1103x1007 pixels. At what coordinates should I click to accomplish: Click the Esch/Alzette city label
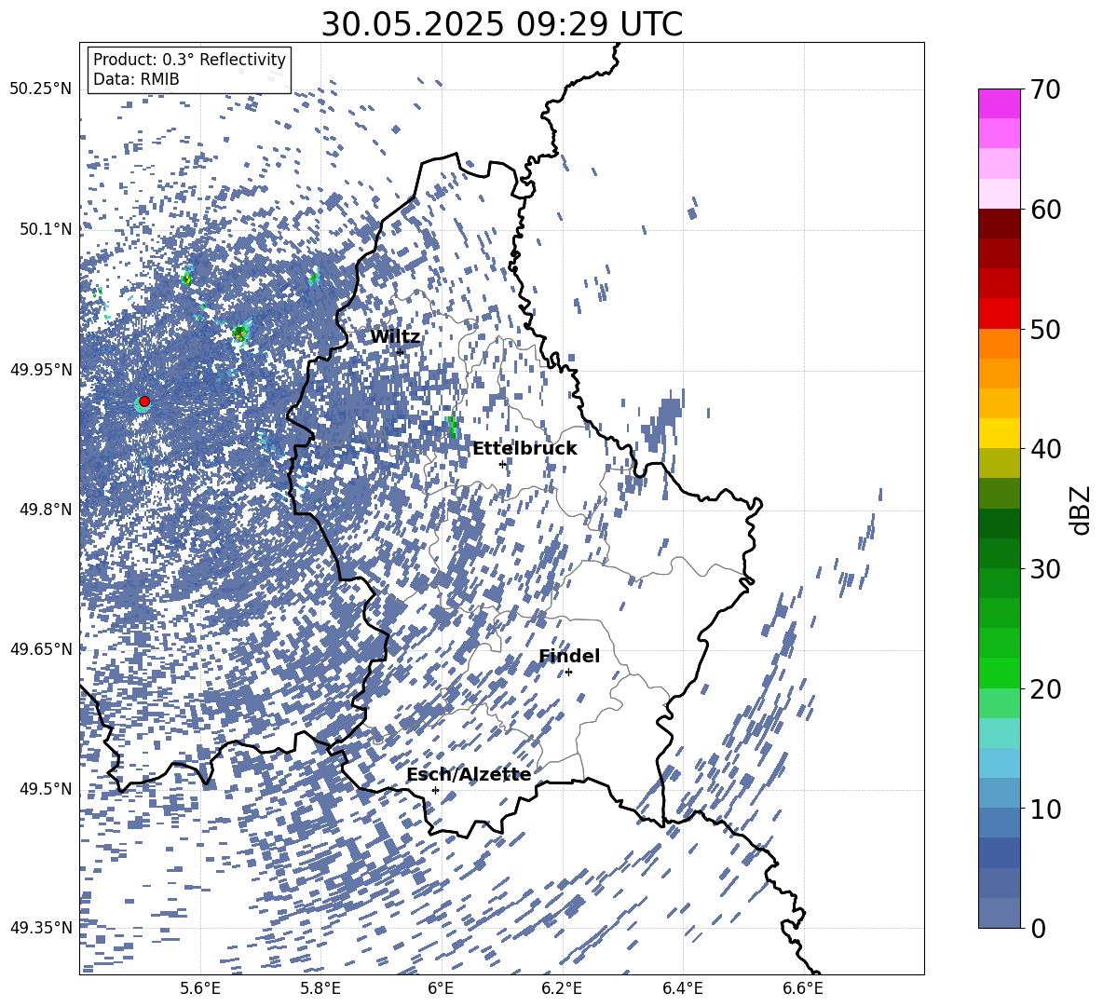[469, 775]
